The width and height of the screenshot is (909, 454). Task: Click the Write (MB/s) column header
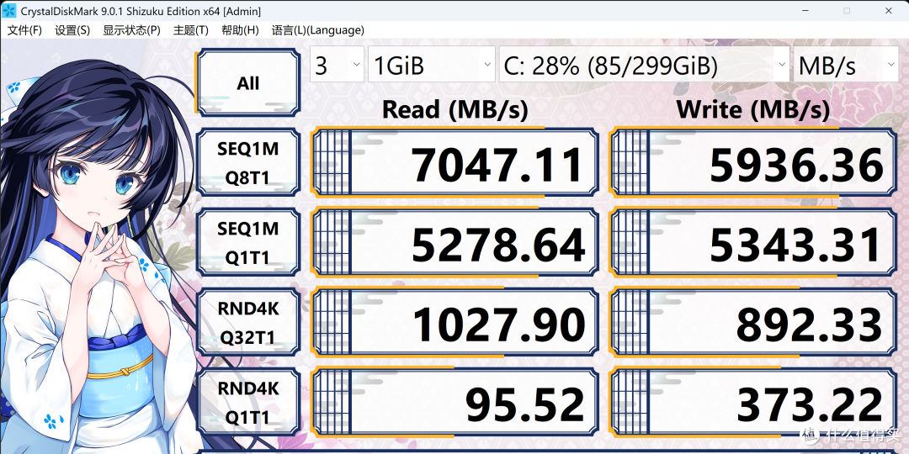click(x=753, y=108)
